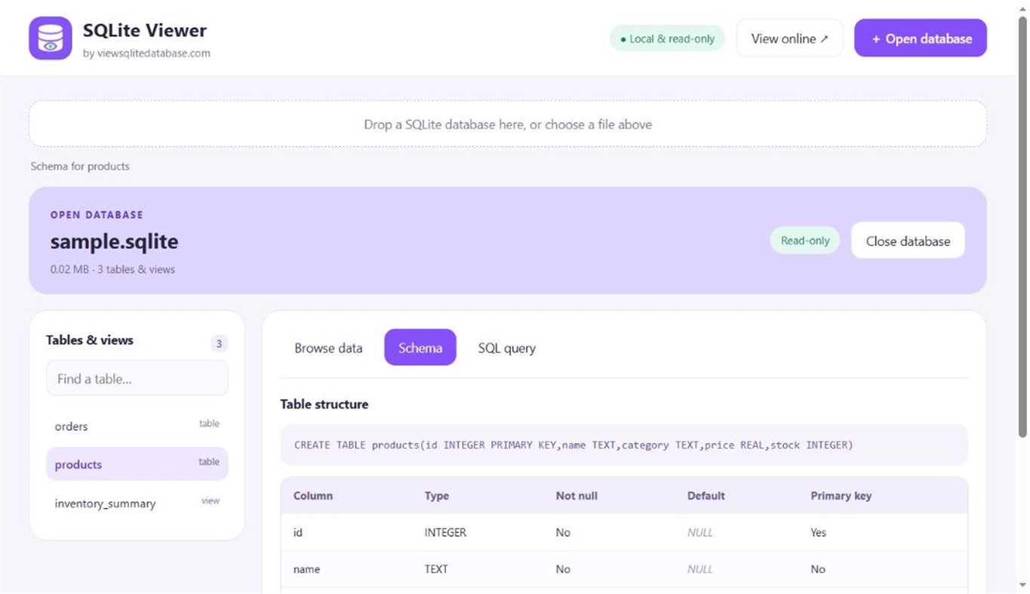This screenshot has height=594, width=1030.
Task: Switch to the SQL query tab
Action: [x=506, y=348]
